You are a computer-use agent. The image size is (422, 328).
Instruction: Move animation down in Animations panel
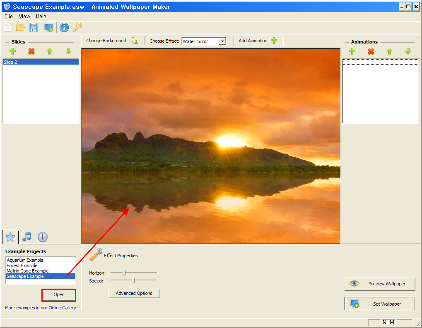coord(408,51)
